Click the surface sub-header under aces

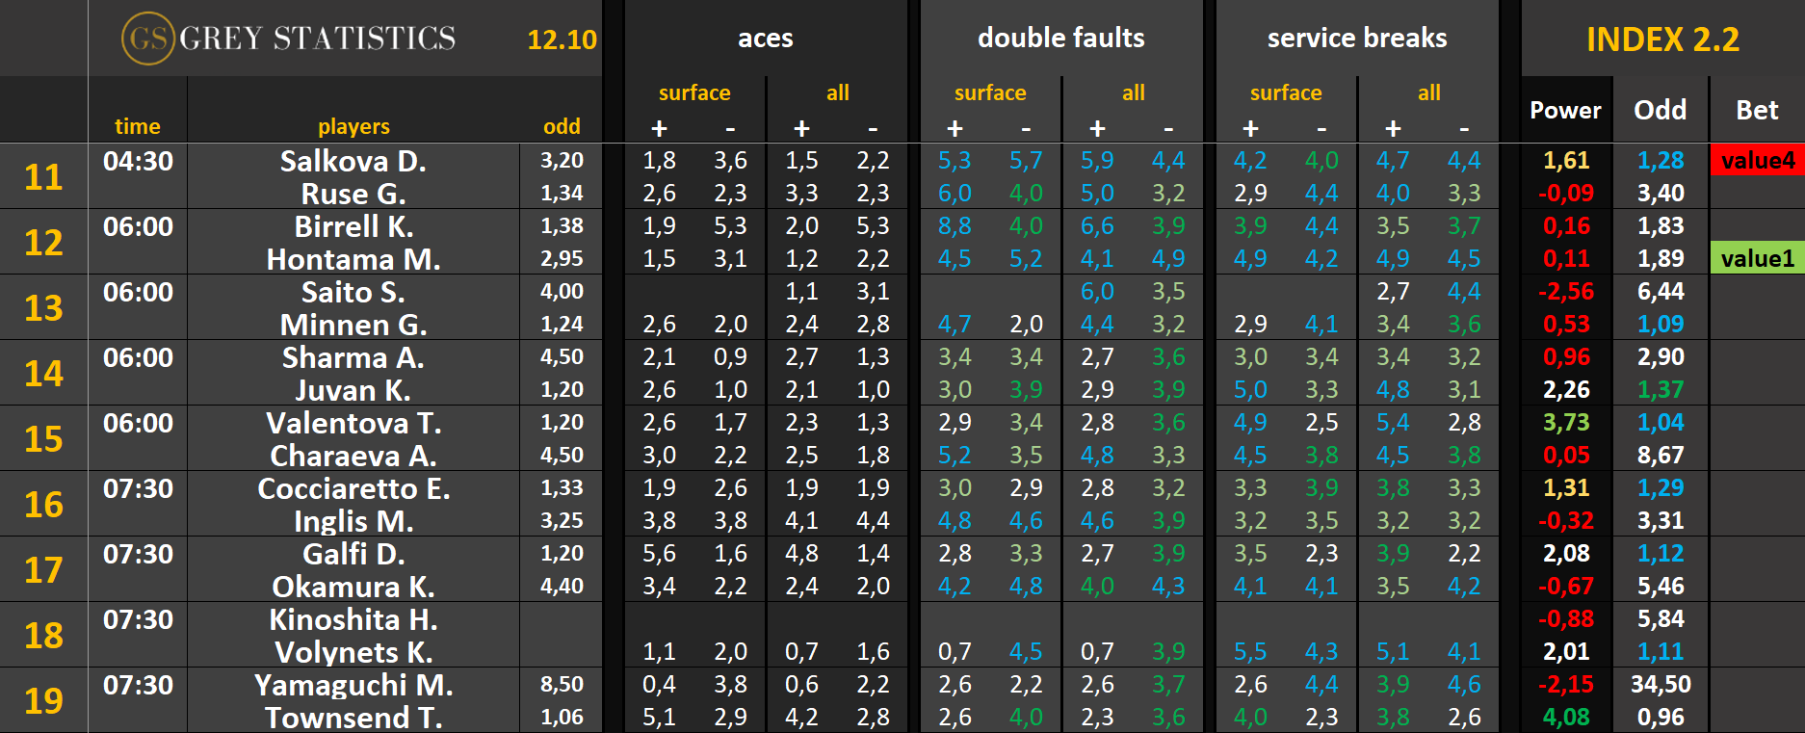coord(694,93)
